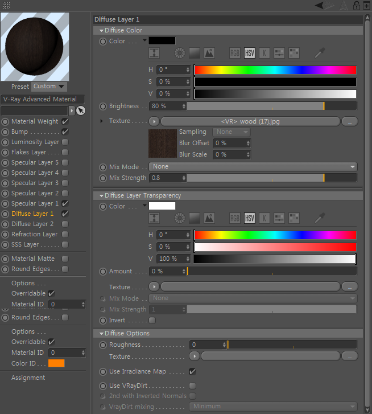The image size is (372, 414).
Task: Enable Use VRayDirt option
Action: (192, 386)
